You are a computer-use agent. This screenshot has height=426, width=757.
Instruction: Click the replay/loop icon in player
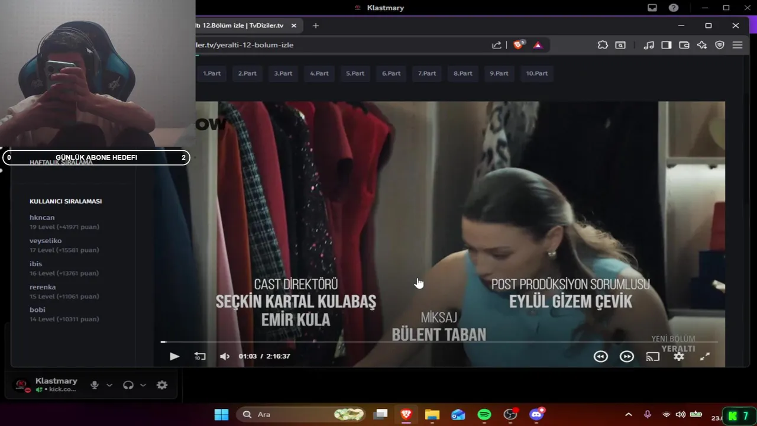pyautogui.click(x=200, y=356)
